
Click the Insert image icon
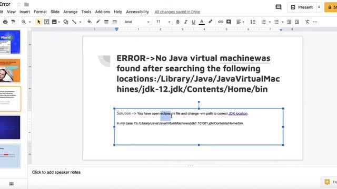coord(54,22)
